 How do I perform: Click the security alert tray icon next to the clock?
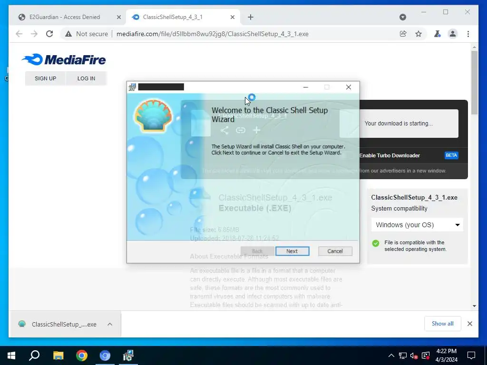point(426,355)
